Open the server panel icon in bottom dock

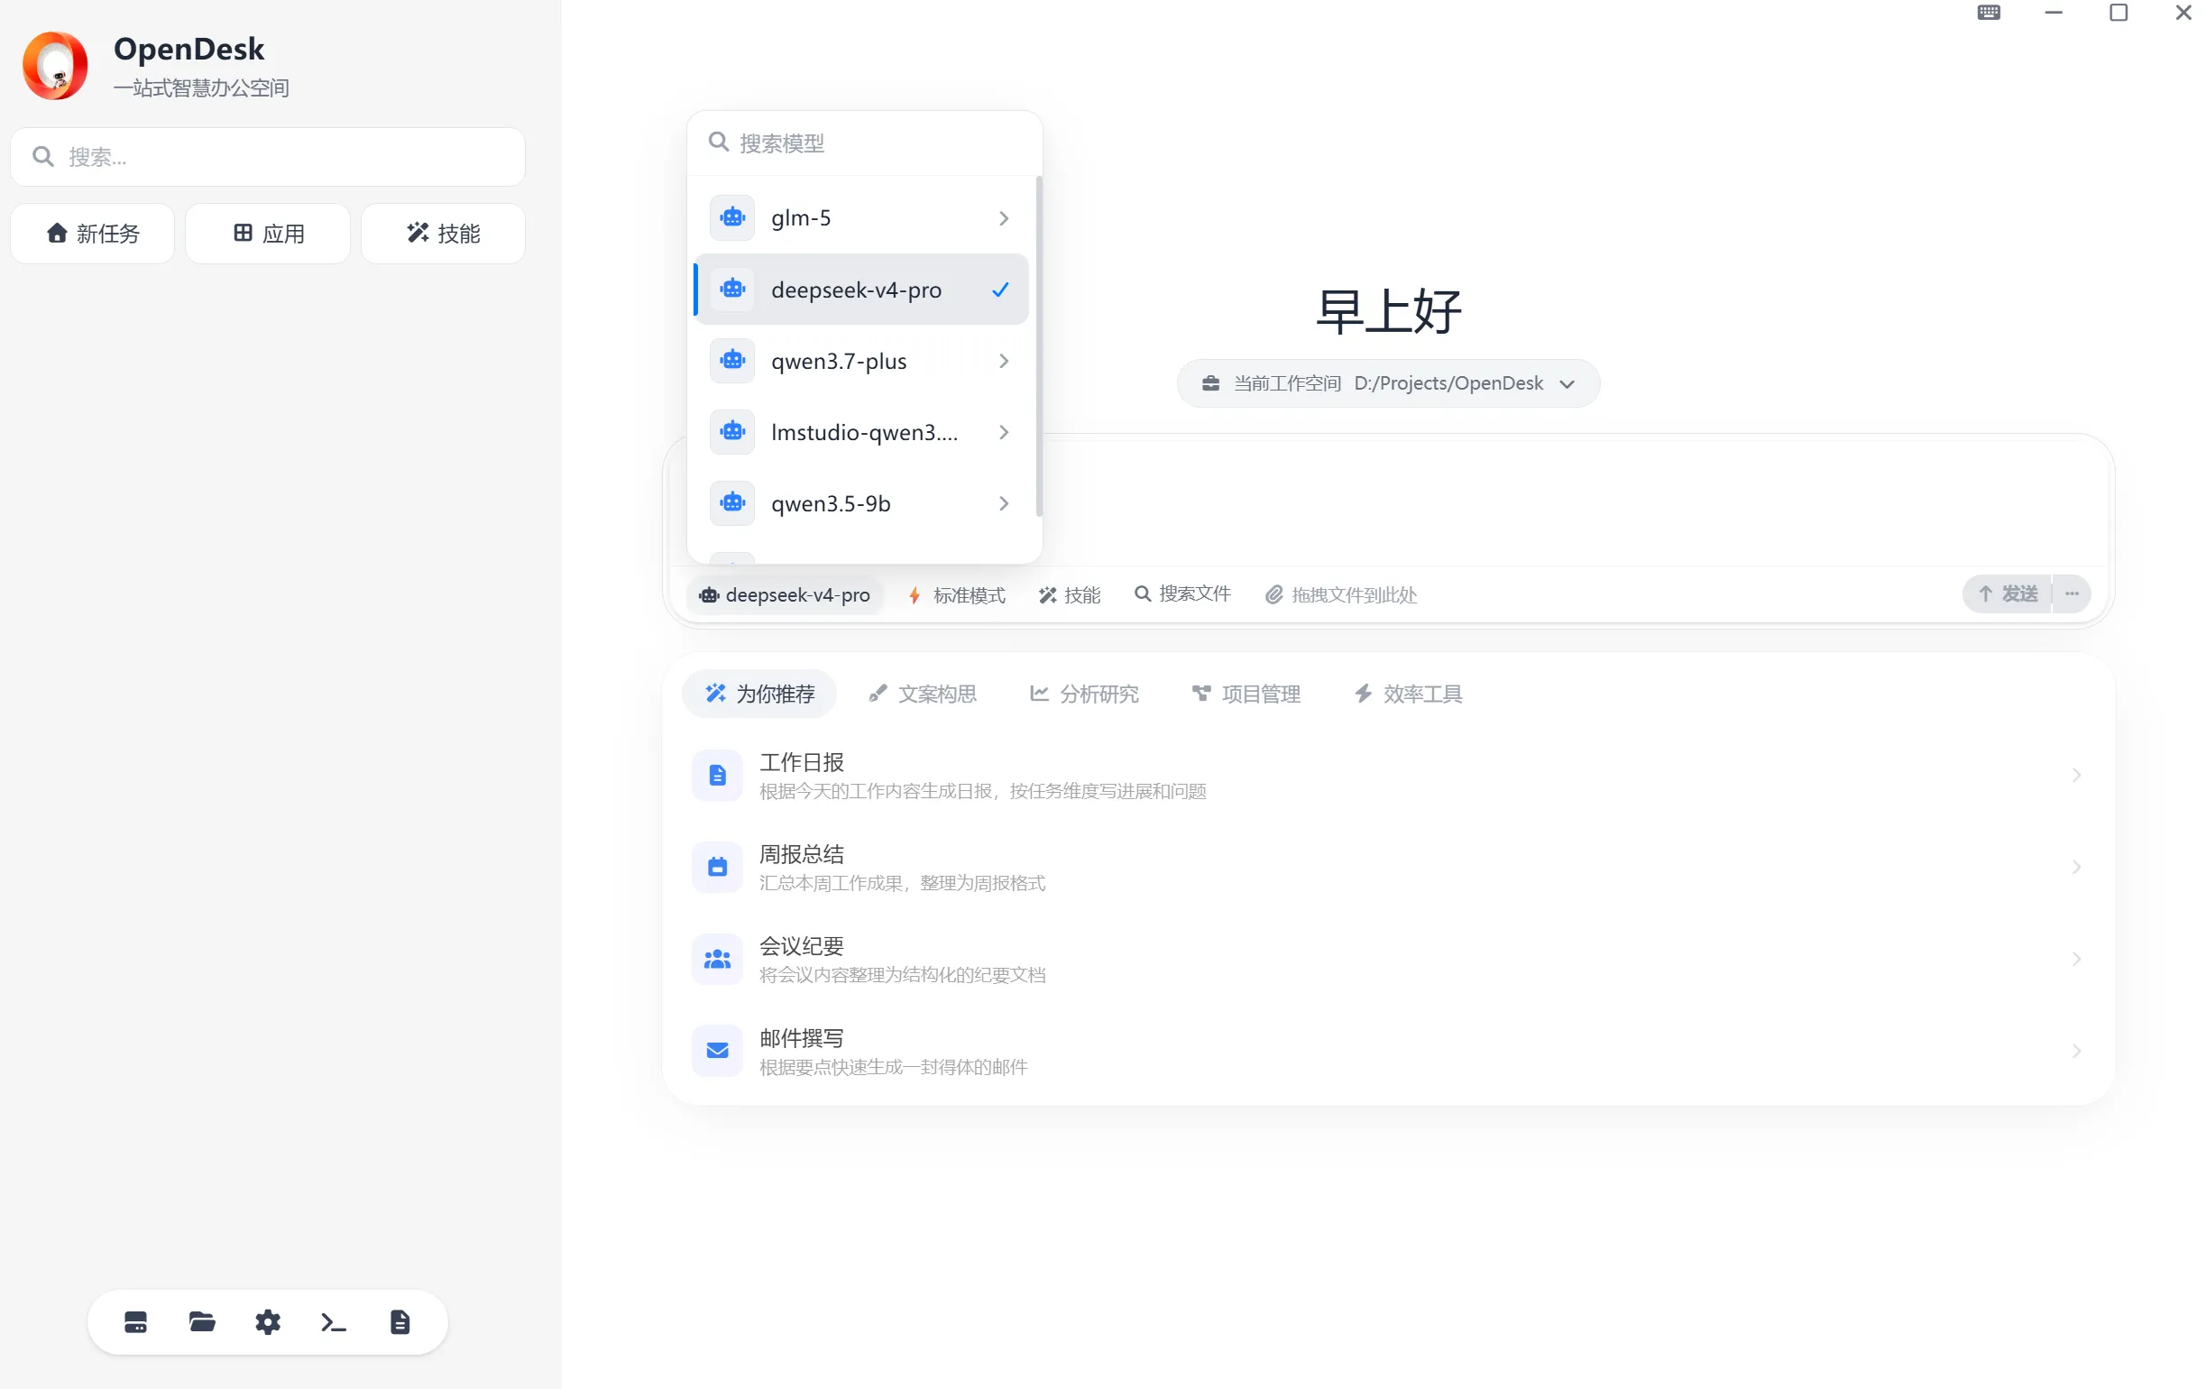tap(135, 1321)
